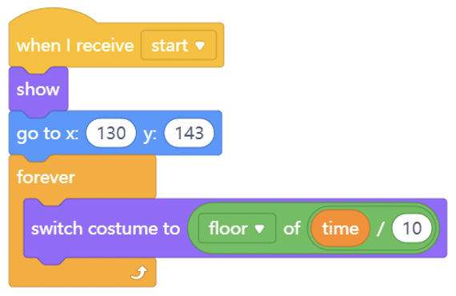456x296 pixels.
Task: Click the go to x: label text
Action: 47,134
